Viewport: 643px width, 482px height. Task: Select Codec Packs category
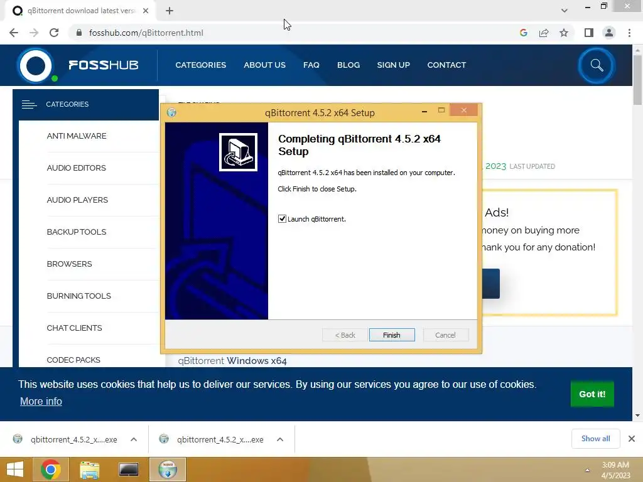tap(73, 360)
